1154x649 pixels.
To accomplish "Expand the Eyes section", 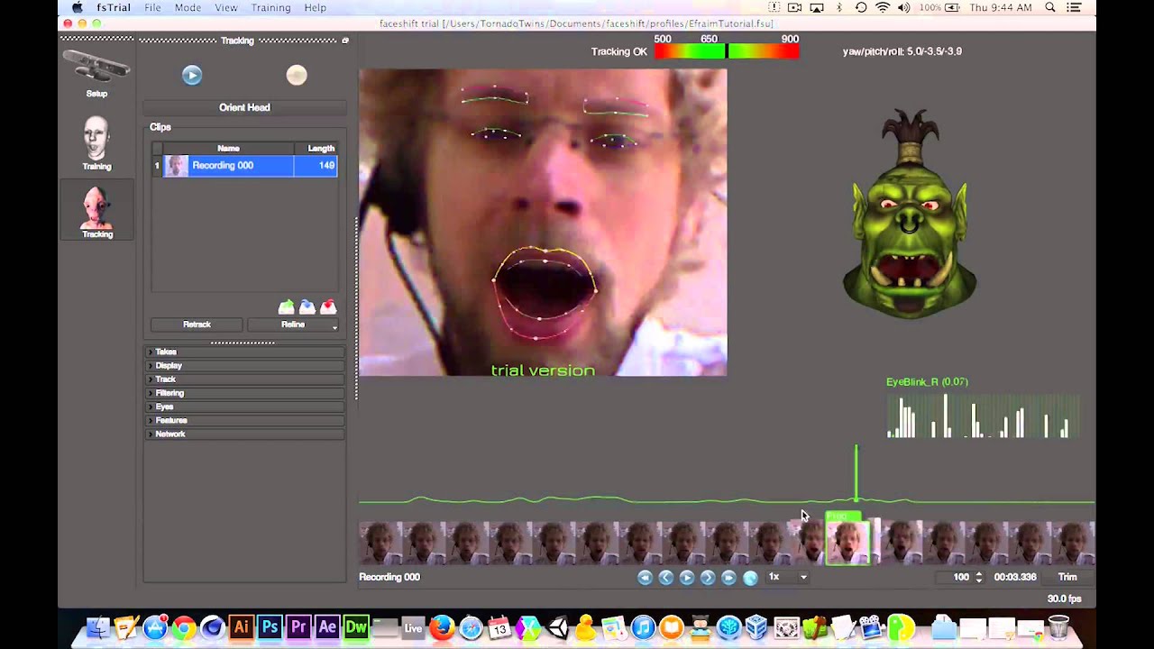I will click(245, 407).
